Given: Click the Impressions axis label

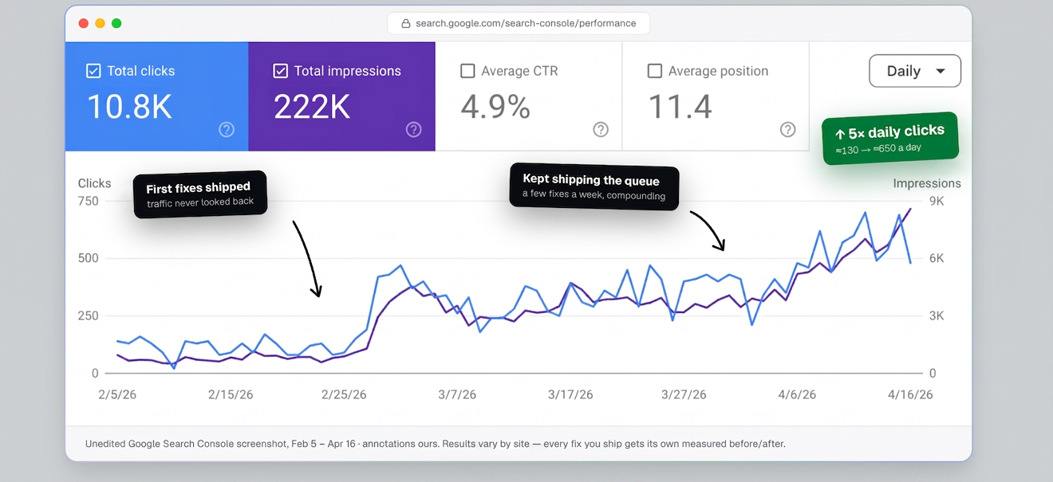Looking at the screenshot, I should tap(927, 183).
